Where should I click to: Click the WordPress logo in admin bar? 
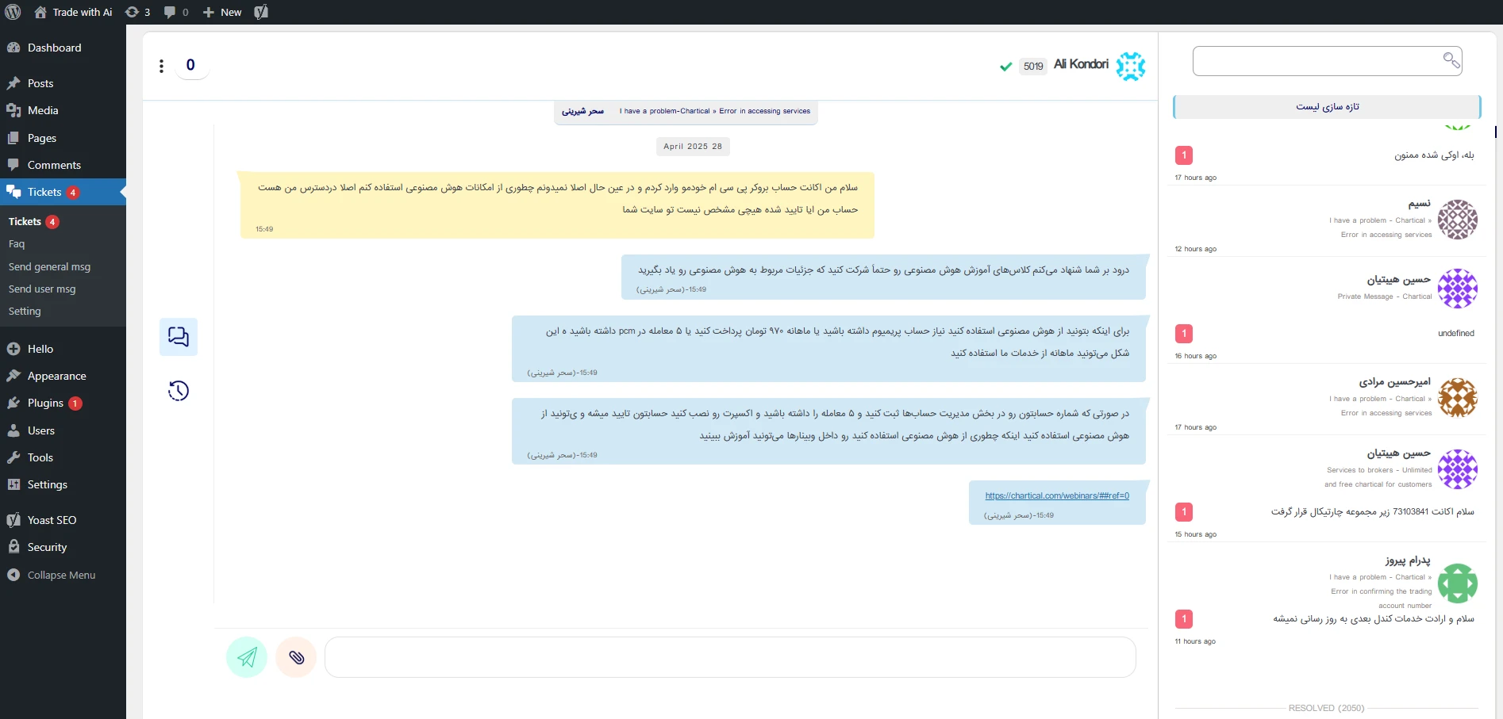pos(13,12)
